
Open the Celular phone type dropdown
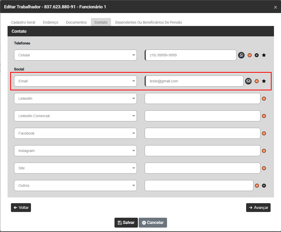(x=75, y=55)
